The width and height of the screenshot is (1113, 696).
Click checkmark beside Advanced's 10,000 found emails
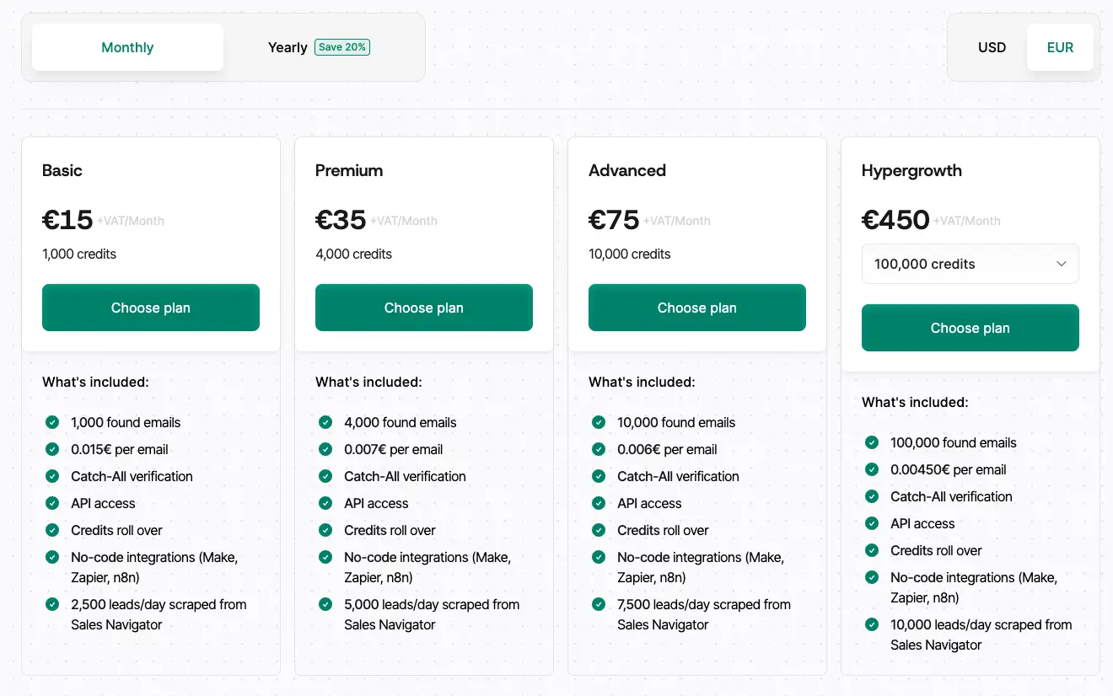point(599,422)
